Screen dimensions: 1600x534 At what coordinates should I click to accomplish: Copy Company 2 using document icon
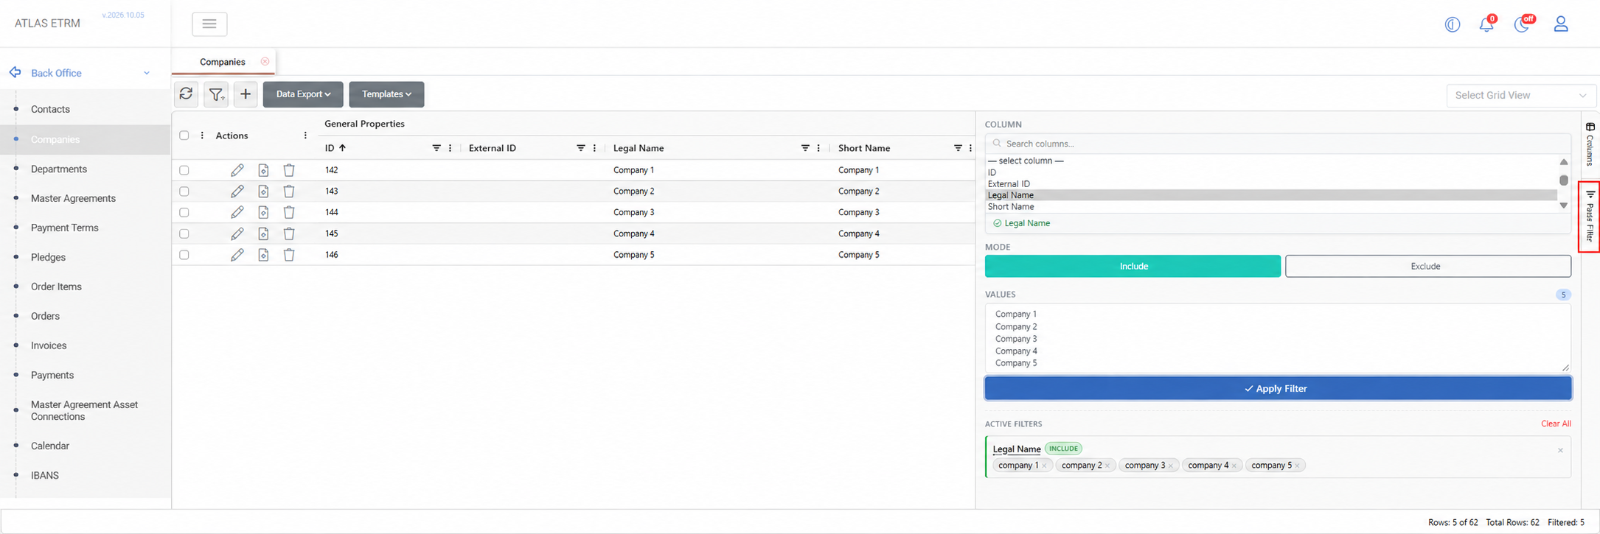(x=263, y=192)
